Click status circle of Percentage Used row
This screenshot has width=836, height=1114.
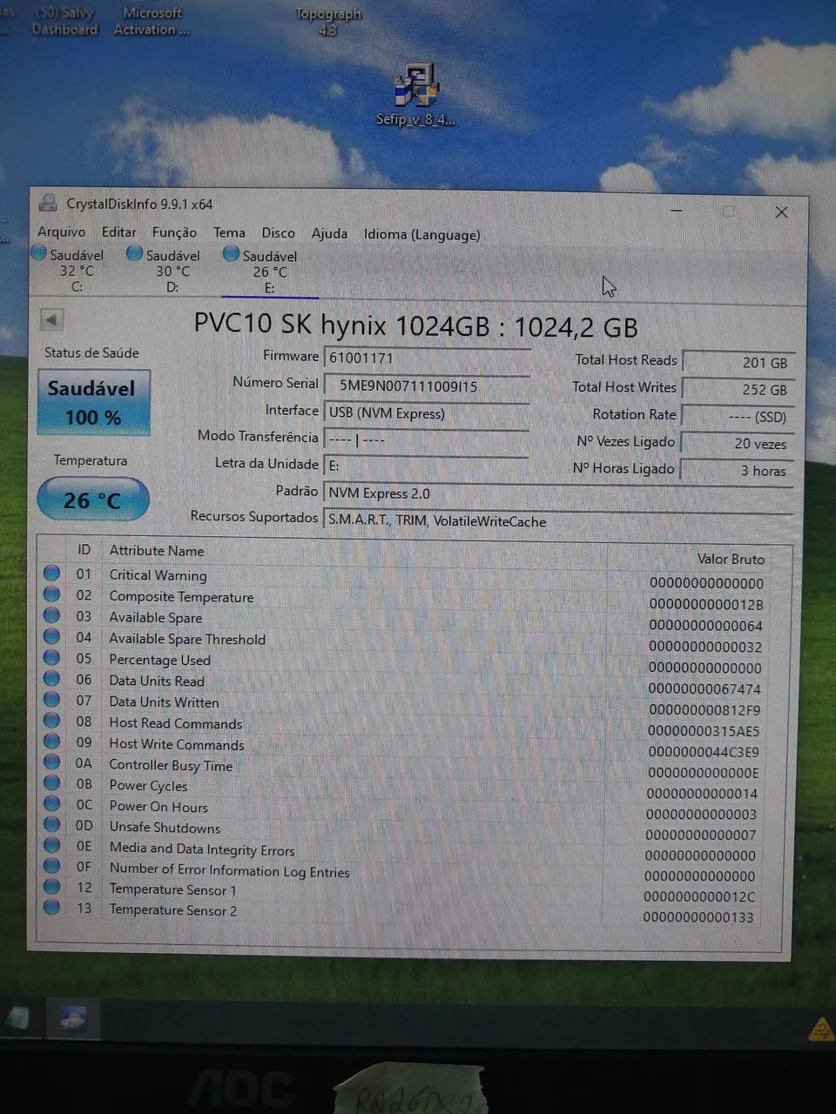(52, 657)
